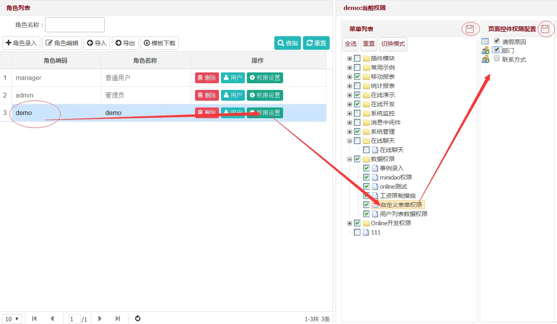
Task: Delete the demo role
Action: [207, 113]
